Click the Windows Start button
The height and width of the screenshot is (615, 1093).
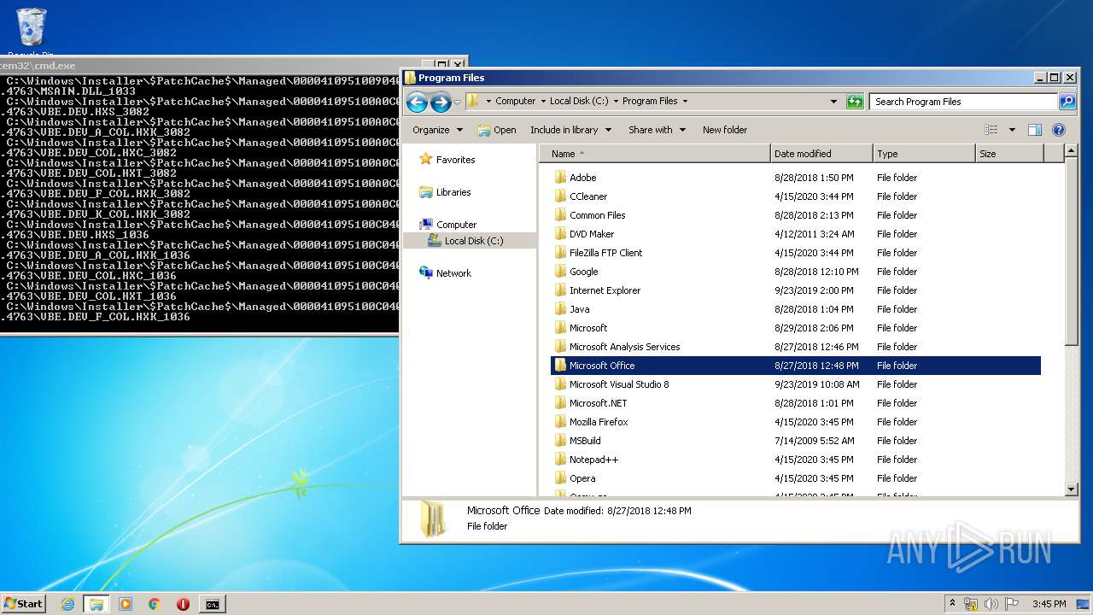pyautogui.click(x=24, y=603)
